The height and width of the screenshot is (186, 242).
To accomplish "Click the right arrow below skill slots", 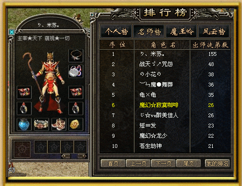I will pyautogui.click(x=82, y=156).
